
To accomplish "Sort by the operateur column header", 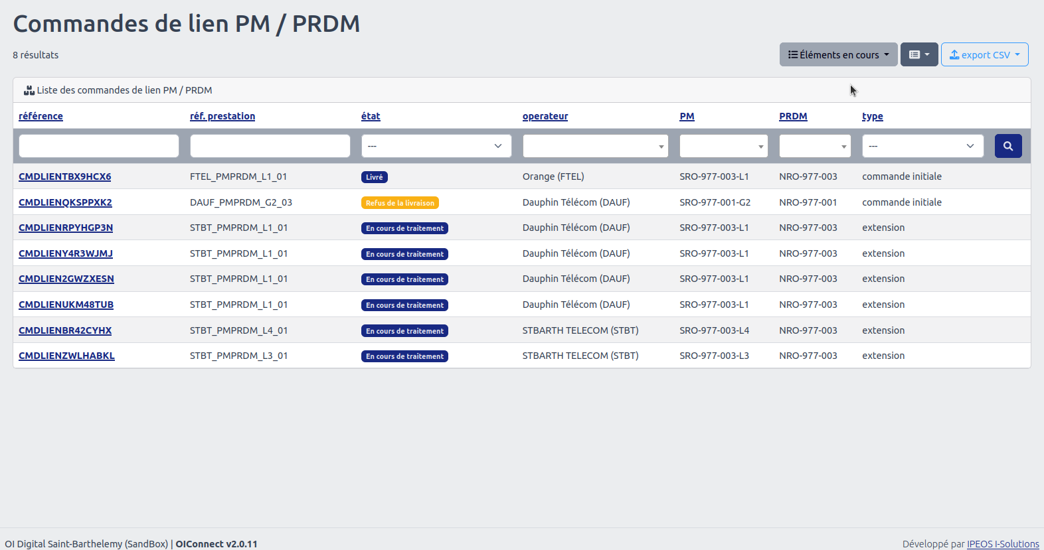I will [545, 116].
